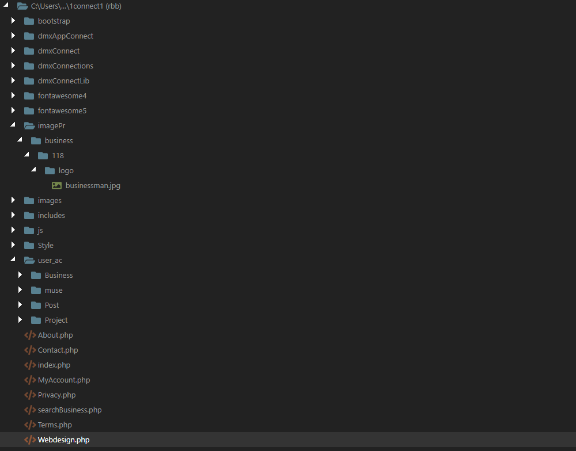Click the Project folder icon
This screenshot has width=576, height=451.
pos(36,321)
